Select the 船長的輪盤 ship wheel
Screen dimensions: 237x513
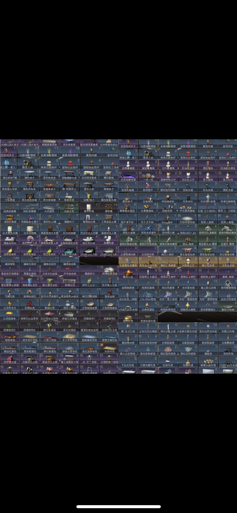tap(128, 187)
